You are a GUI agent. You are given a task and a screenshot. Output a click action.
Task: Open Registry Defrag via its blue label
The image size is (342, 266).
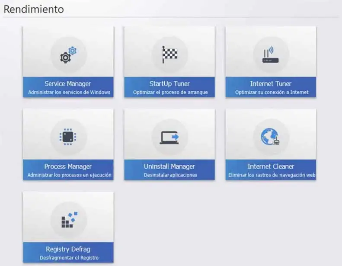68,253
